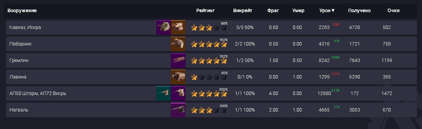
Task: Select the Поборник weapon icon
Action: click(x=178, y=44)
